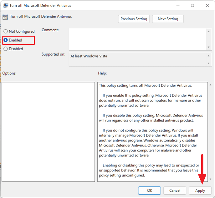Image resolution: width=215 pixels, height=198 pixels.
Task: Click 'policy setting unconfigured.' help text line
Action: [x=122, y=175]
